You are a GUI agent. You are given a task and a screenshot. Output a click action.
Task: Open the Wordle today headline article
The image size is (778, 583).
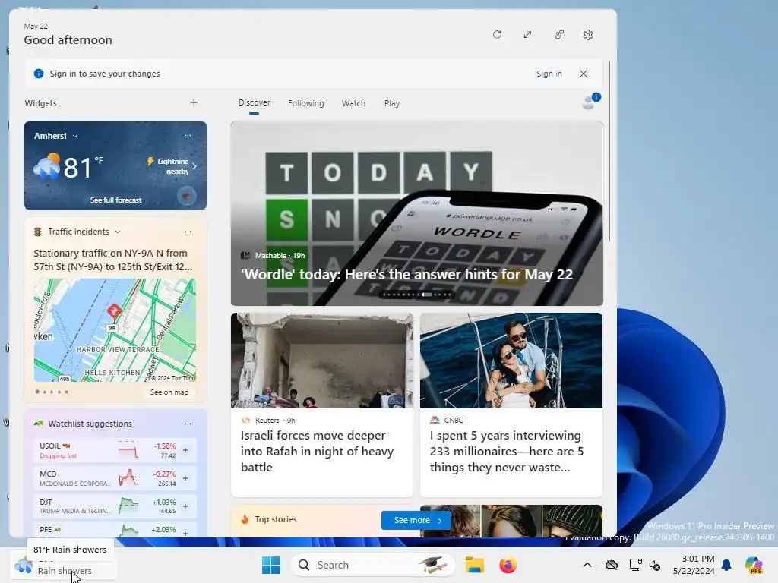pyautogui.click(x=407, y=274)
